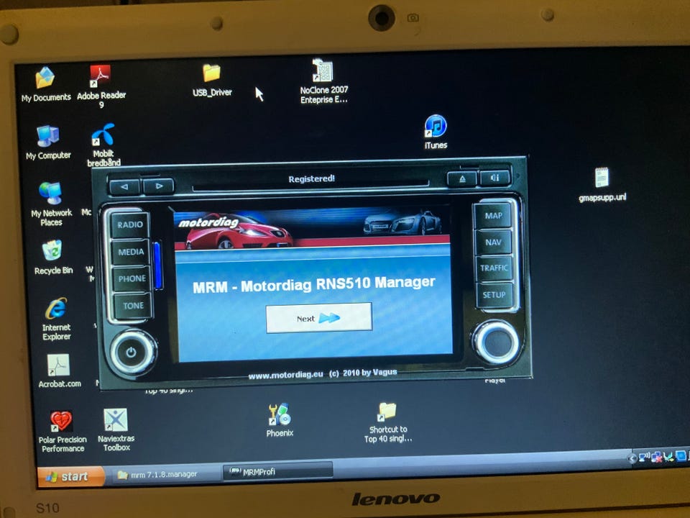The width and height of the screenshot is (690, 518).
Task: Open Mobilt bredbånd shortcut
Action: 103,145
